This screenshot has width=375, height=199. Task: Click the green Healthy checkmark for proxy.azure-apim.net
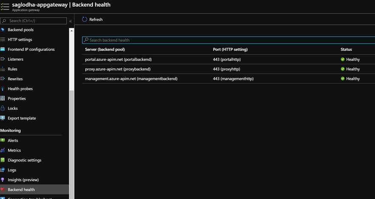pyautogui.click(x=343, y=69)
